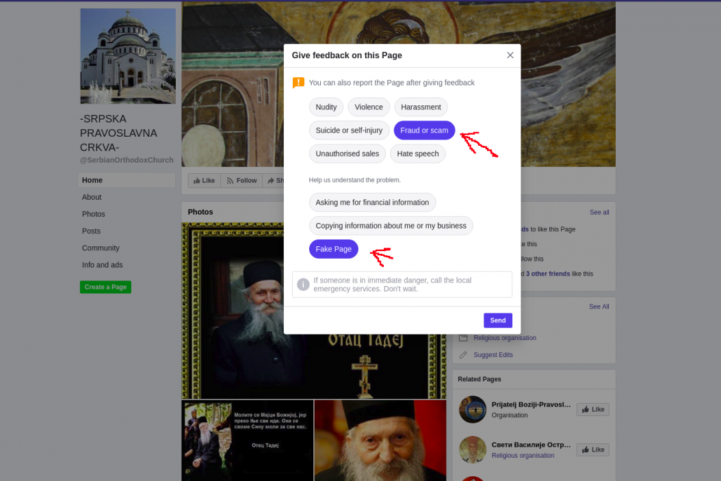
Task: Click Свети Василије page avatar
Action: pyautogui.click(x=472, y=450)
